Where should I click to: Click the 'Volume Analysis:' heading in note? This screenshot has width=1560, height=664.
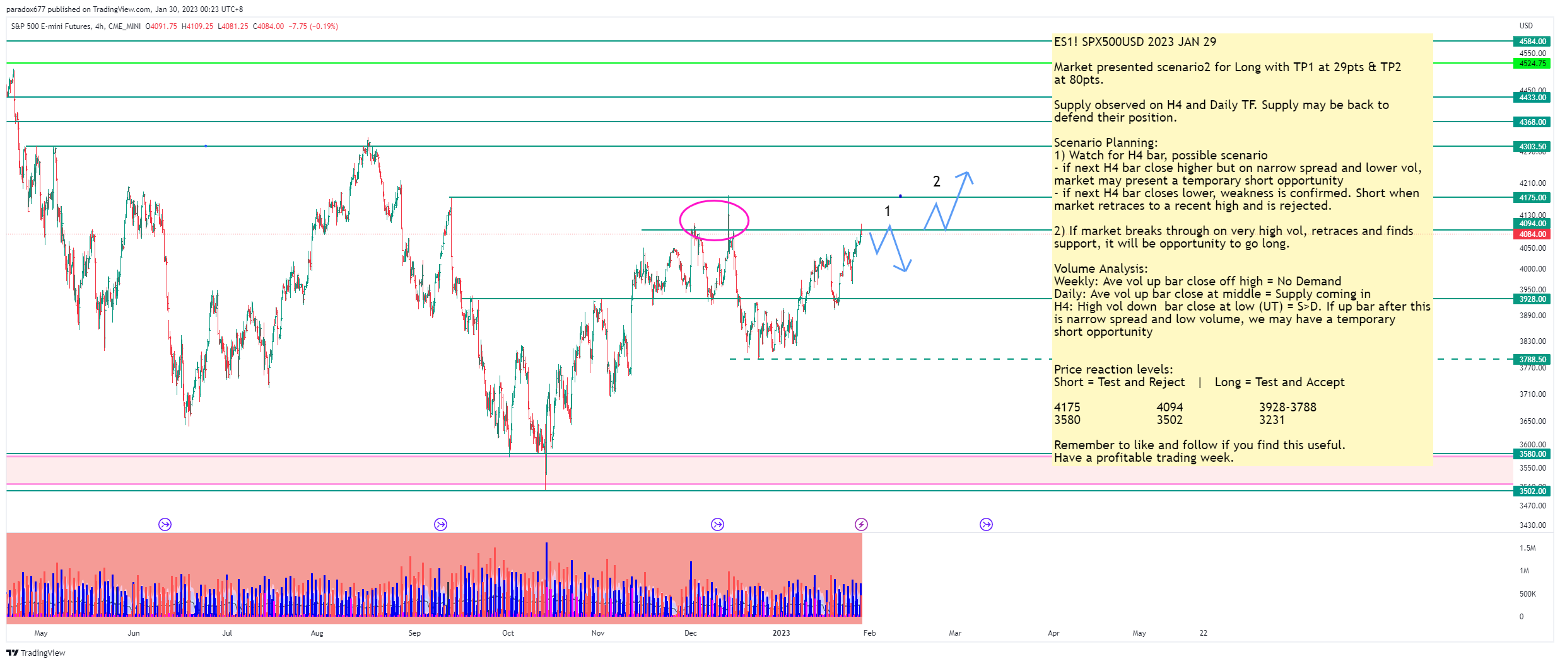pos(1101,269)
